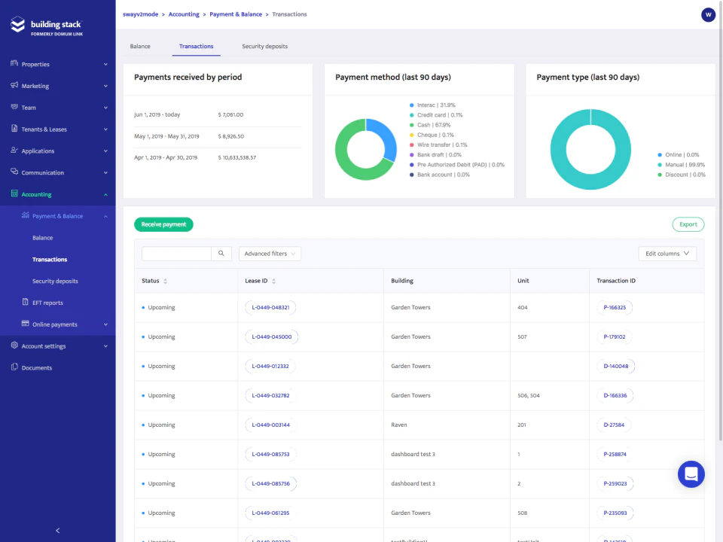Viewport: 723px width, 542px height.
Task: Open the chat support bubble
Action: pos(691,474)
